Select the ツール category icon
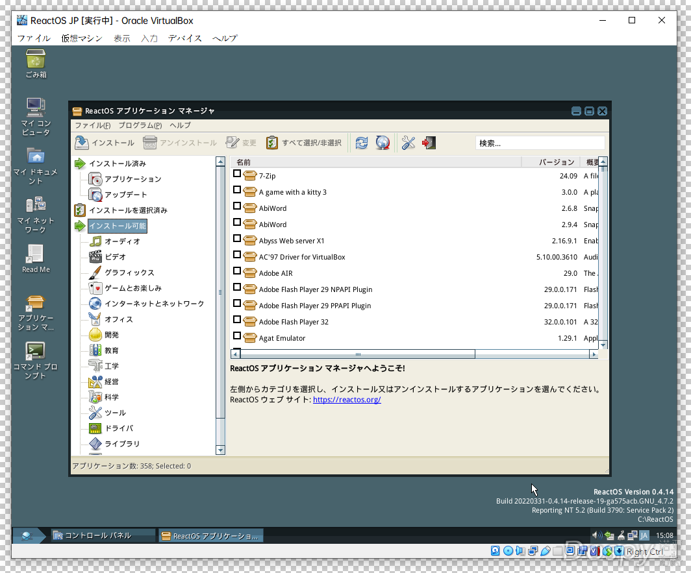Screen dimensions: 691x573 [95, 413]
